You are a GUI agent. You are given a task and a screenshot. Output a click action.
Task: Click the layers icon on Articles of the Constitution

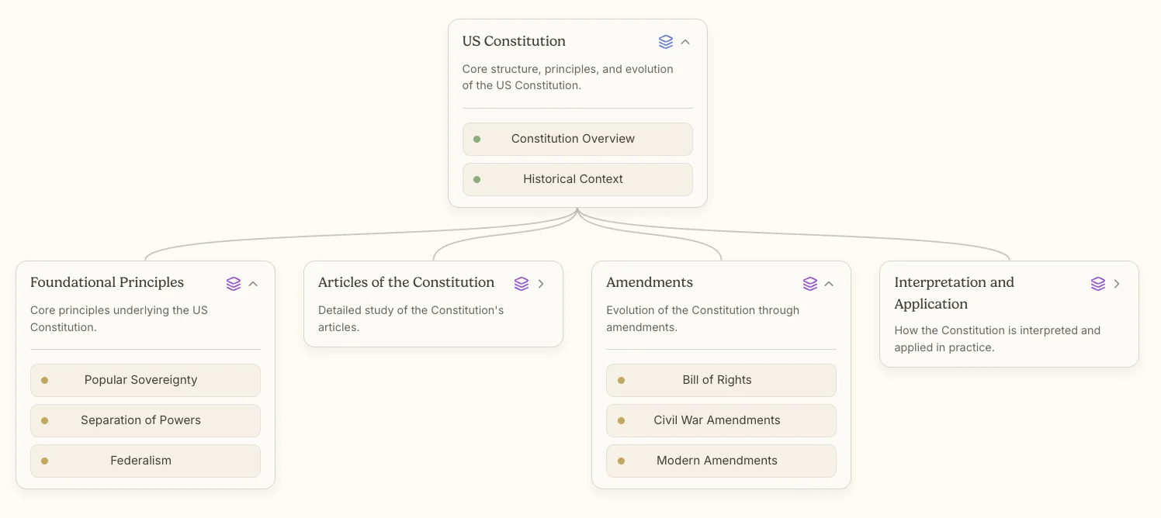(x=522, y=284)
